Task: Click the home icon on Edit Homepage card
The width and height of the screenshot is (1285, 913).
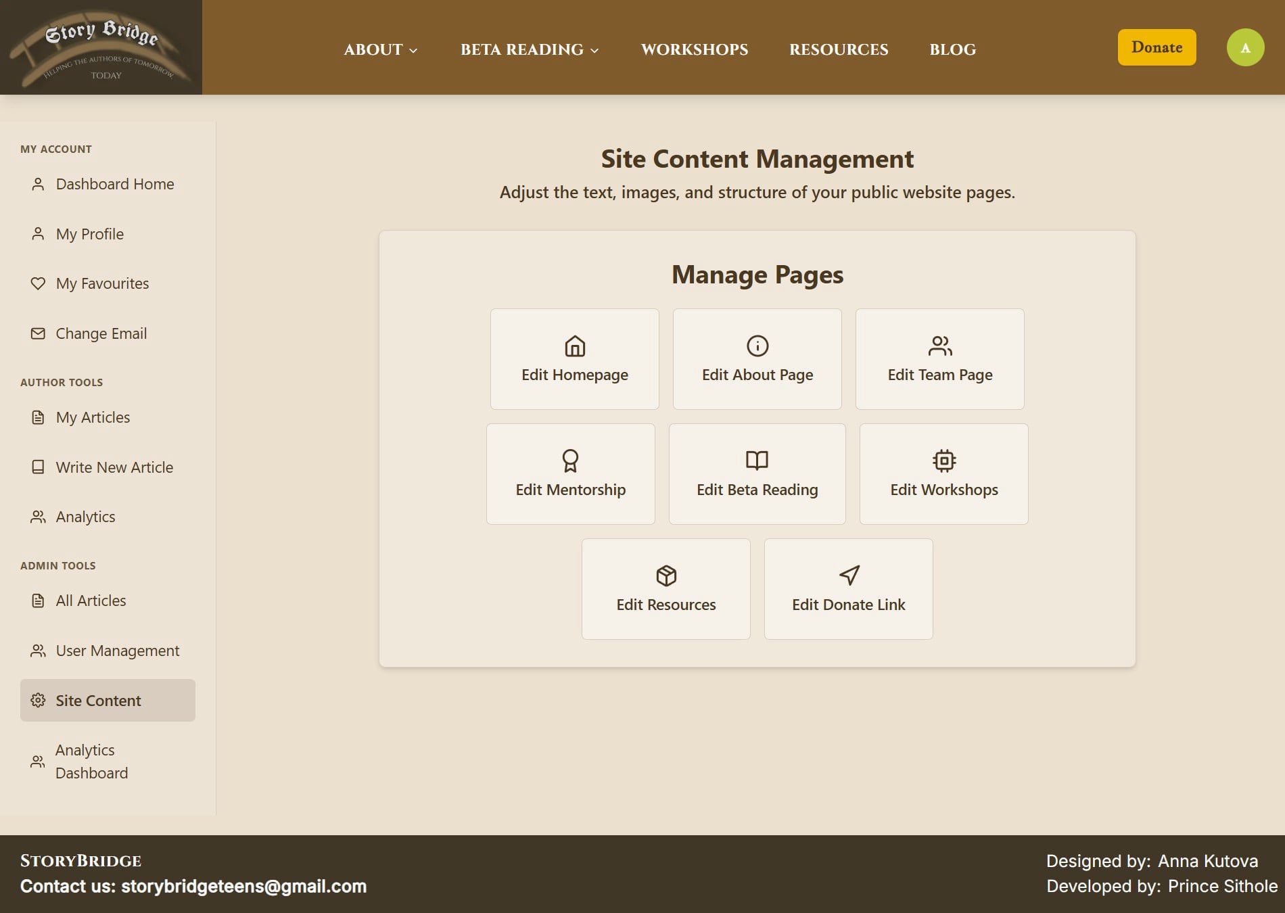Action: 574,346
